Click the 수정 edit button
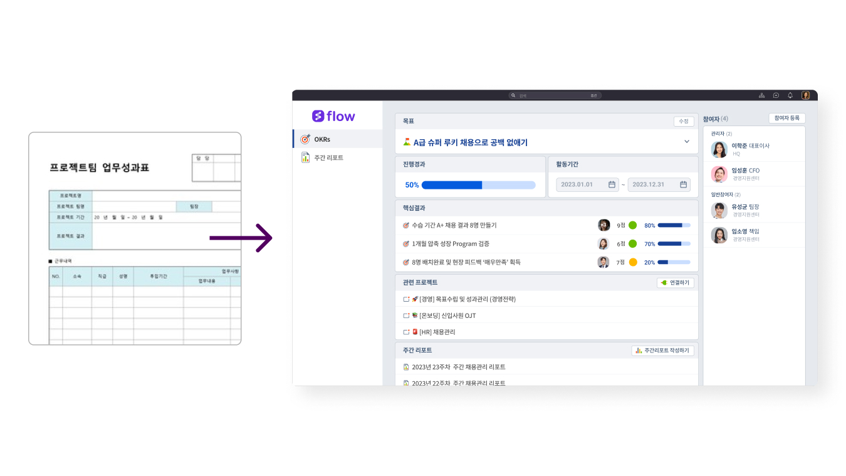Image resolution: width=846 pixels, height=476 pixels. point(684,121)
